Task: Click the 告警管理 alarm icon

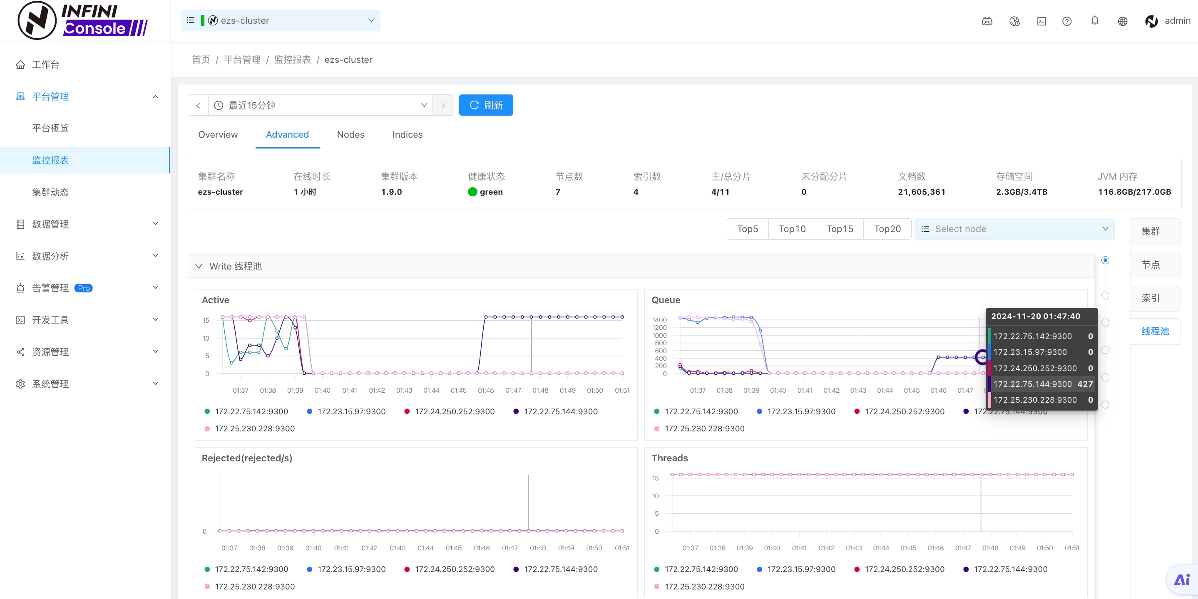Action: point(20,288)
